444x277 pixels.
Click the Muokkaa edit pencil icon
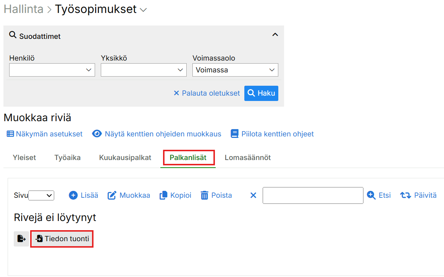point(112,195)
